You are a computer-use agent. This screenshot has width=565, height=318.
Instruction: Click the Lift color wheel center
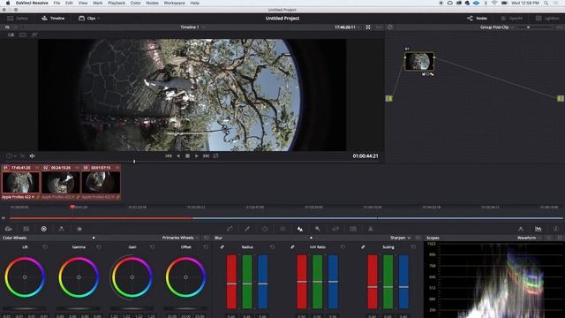coord(25,277)
